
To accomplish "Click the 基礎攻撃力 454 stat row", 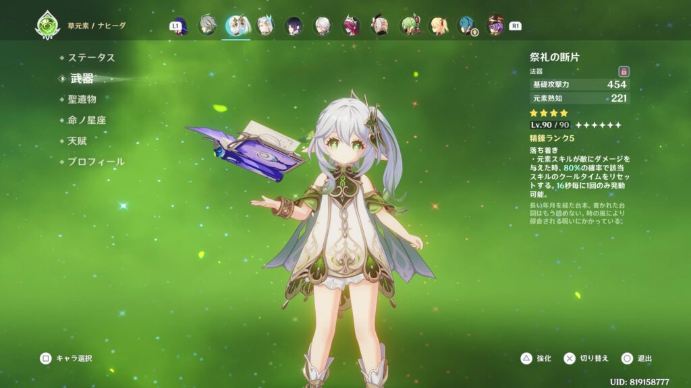I will tap(580, 84).
